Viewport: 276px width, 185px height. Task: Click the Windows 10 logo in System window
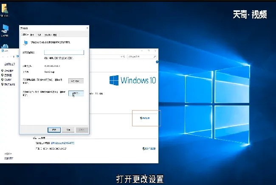133,80
